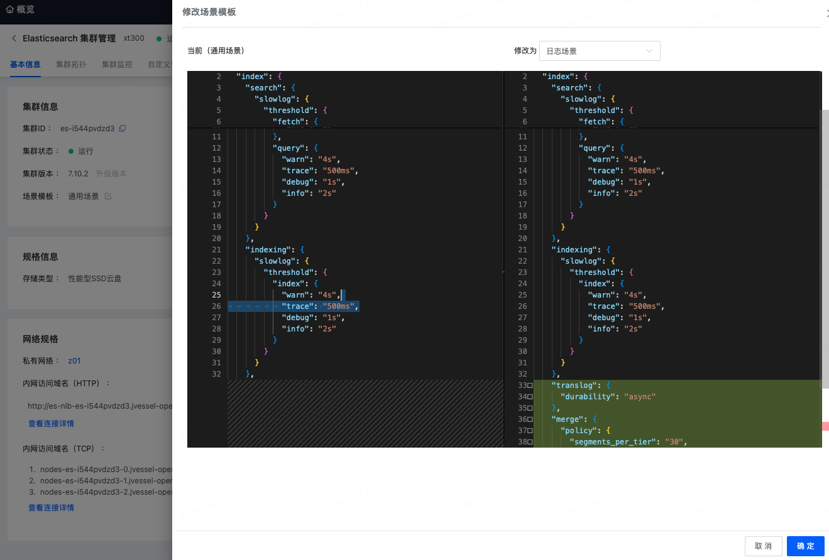Click 查看连接详情 under the HTTP domain

click(51, 424)
